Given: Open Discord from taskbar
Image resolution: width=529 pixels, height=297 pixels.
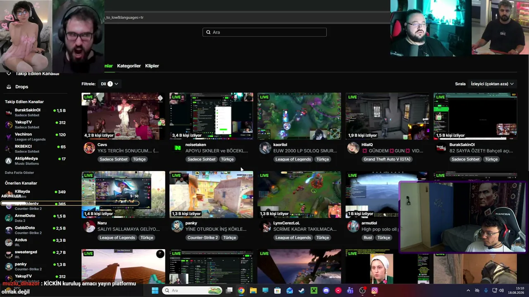Looking at the screenshot, I should (x=326, y=290).
